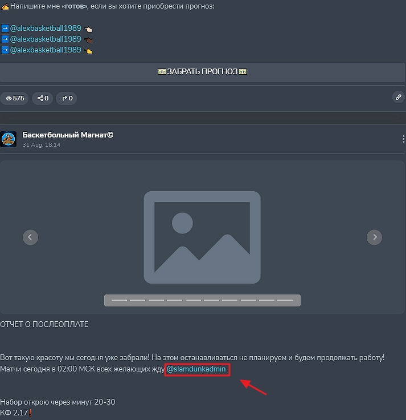
Task: Go to the previous carousel image
Action: pos(30,237)
